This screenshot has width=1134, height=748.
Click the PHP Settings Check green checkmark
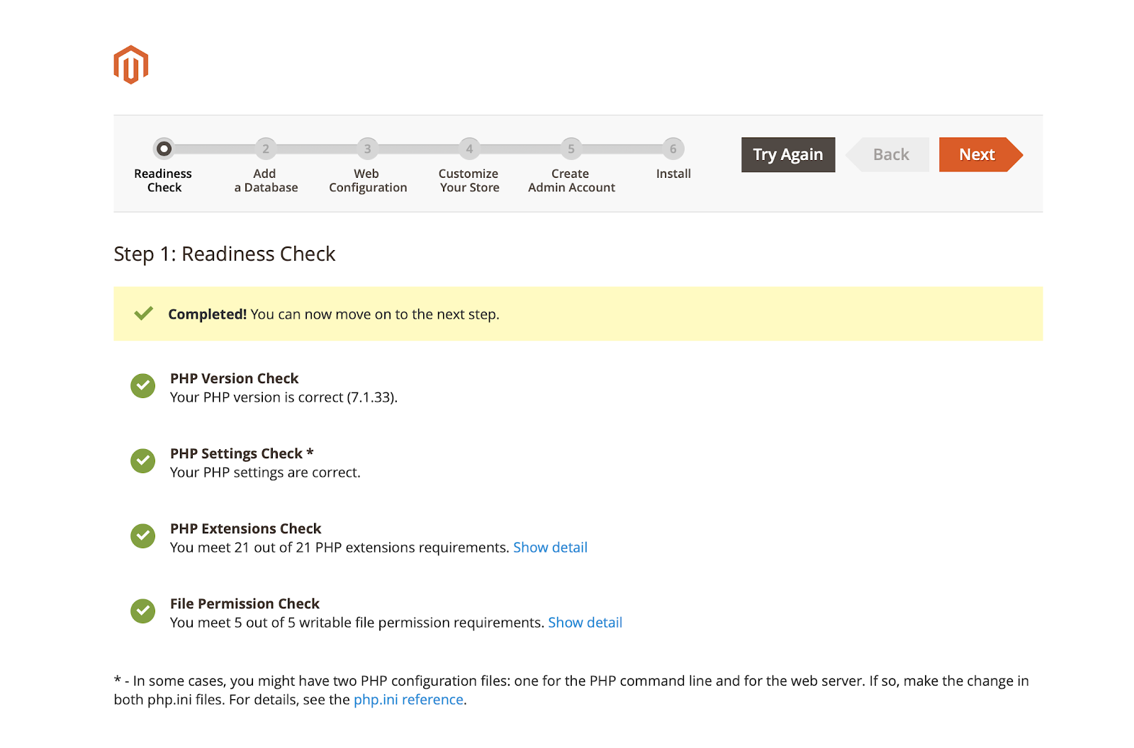click(143, 461)
